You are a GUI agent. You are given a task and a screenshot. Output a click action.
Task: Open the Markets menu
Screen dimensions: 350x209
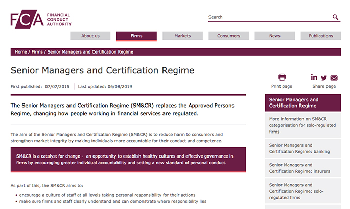pyautogui.click(x=182, y=36)
